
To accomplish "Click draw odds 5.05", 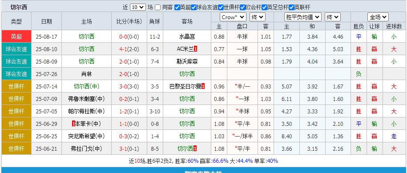I will coord(312,137).
